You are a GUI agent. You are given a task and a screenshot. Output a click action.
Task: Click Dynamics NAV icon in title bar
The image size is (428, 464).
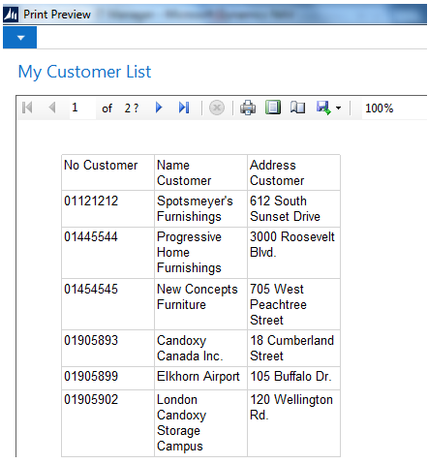point(11,15)
